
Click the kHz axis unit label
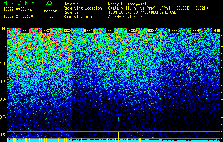point(3,29)
